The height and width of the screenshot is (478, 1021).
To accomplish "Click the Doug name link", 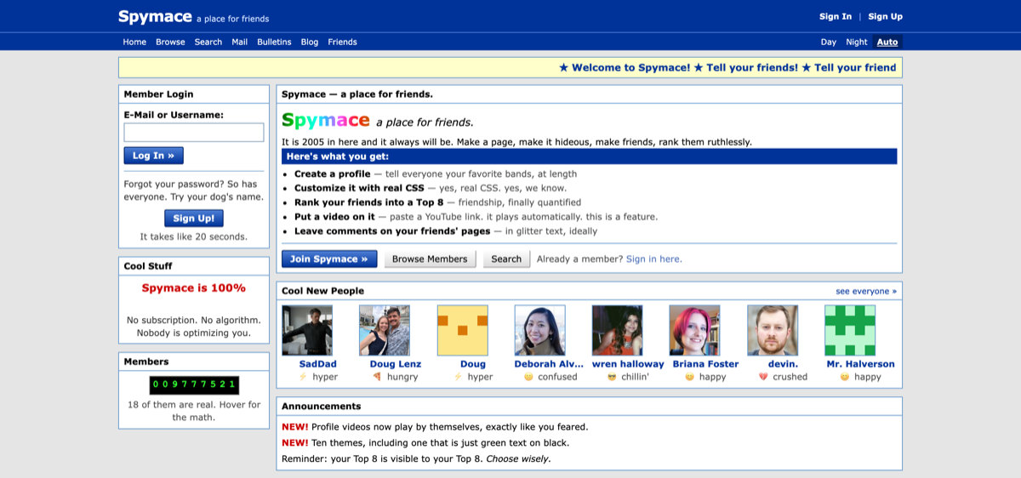I will (473, 364).
